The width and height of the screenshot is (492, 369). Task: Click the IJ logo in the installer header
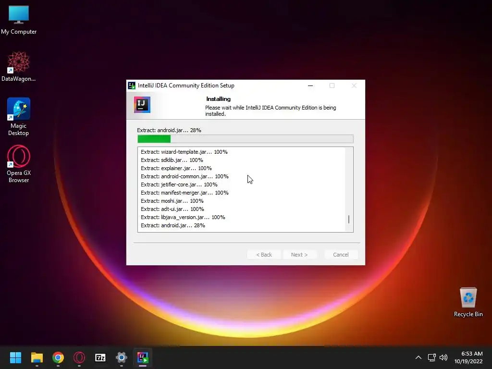(142, 104)
